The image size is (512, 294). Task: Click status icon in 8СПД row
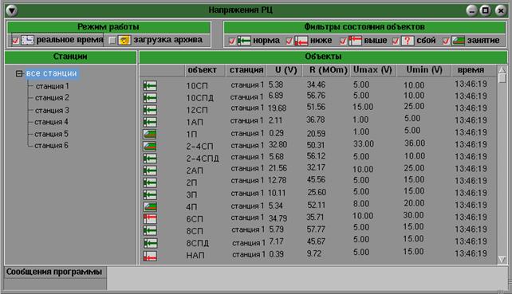(150, 243)
